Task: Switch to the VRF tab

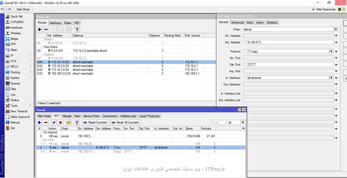Action: (77, 23)
